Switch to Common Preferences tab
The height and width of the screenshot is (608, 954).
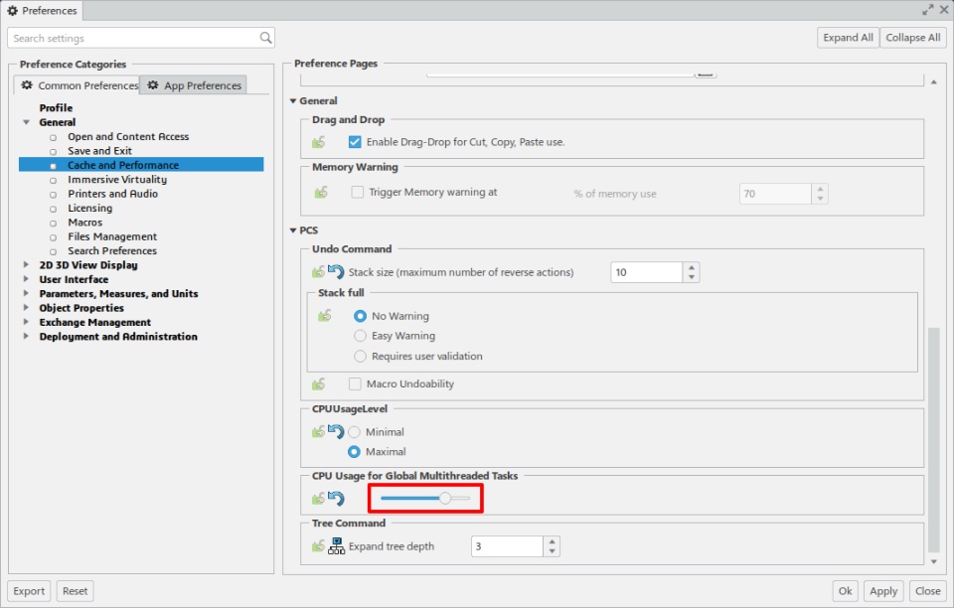tap(78, 85)
